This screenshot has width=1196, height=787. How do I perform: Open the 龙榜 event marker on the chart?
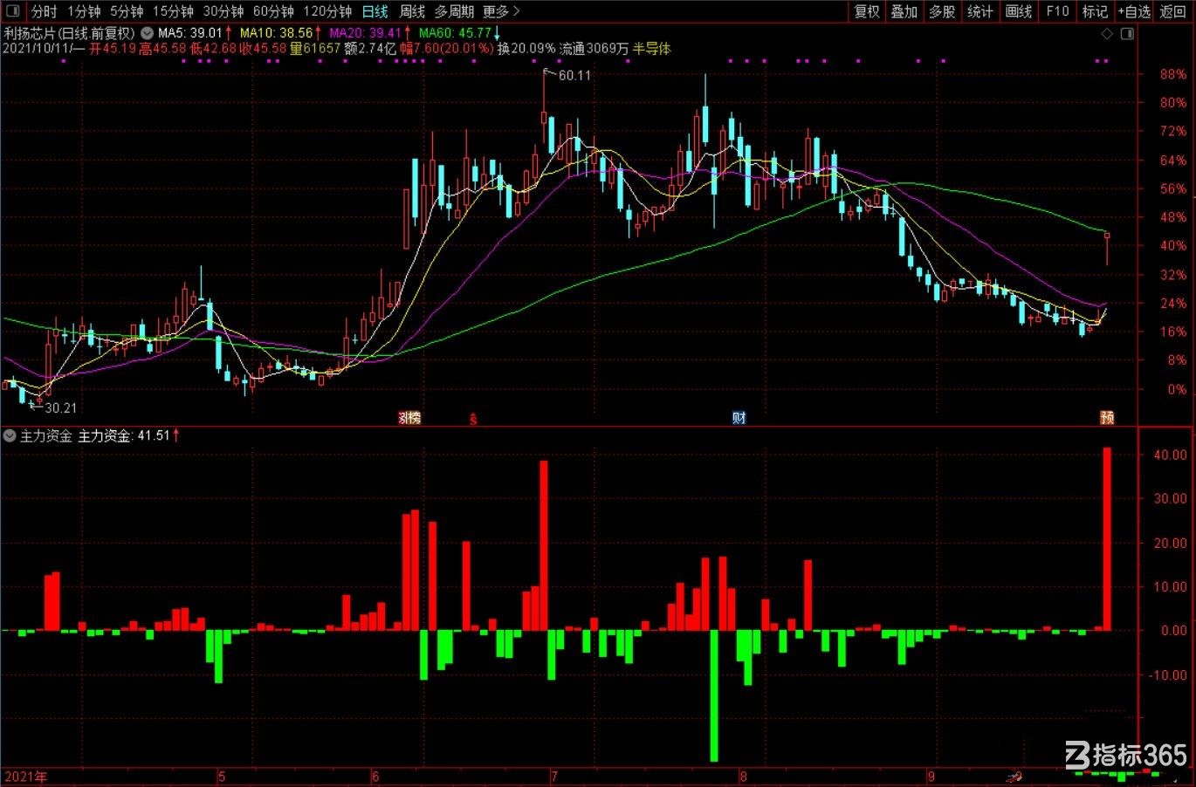click(409, 418)
